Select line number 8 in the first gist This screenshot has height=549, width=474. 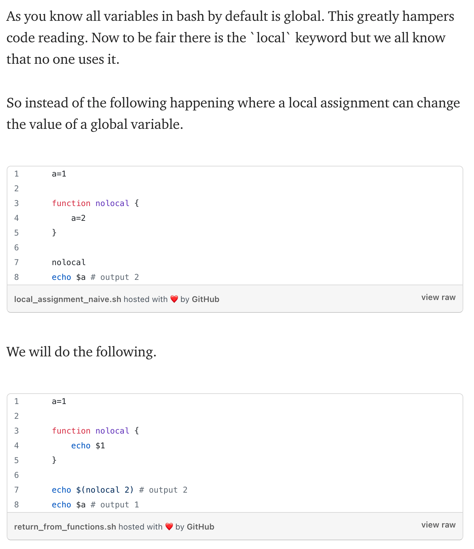point(16,277)
